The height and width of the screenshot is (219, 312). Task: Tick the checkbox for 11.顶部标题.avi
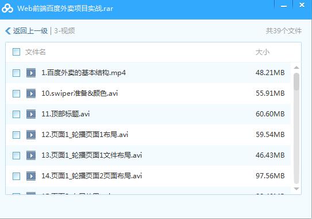click(x=16, y=114)
